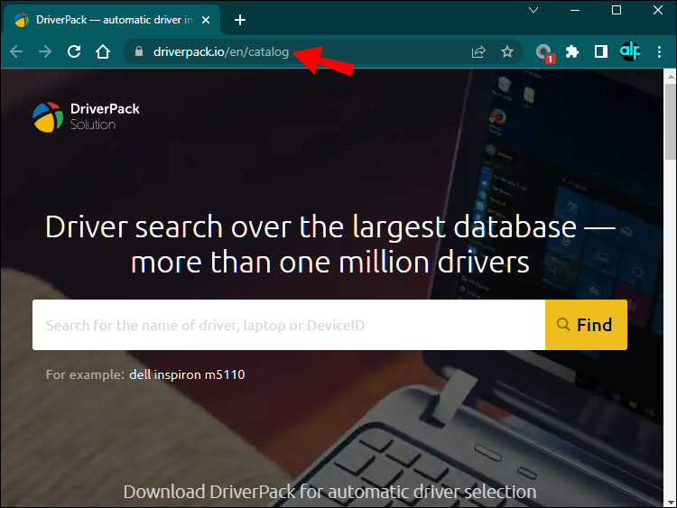Select the DriverPack browser tab

(112, 20)
